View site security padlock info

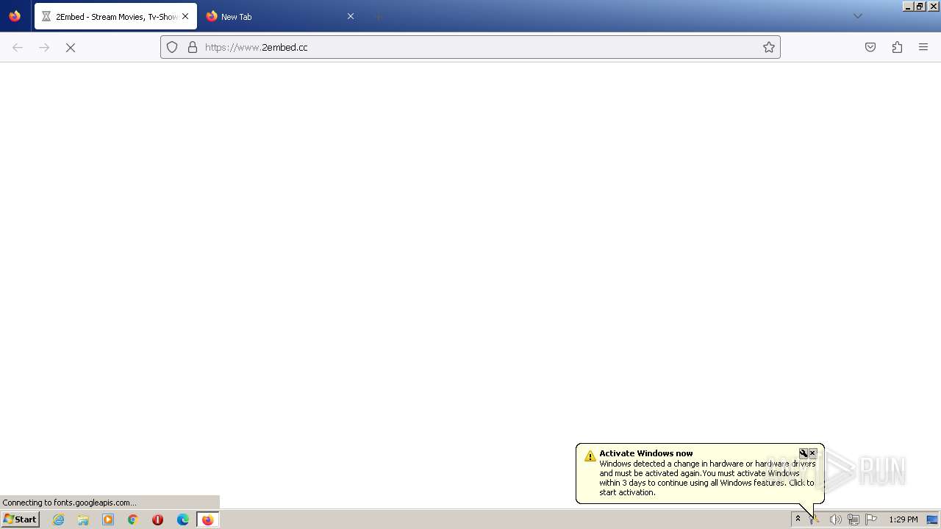193,47
